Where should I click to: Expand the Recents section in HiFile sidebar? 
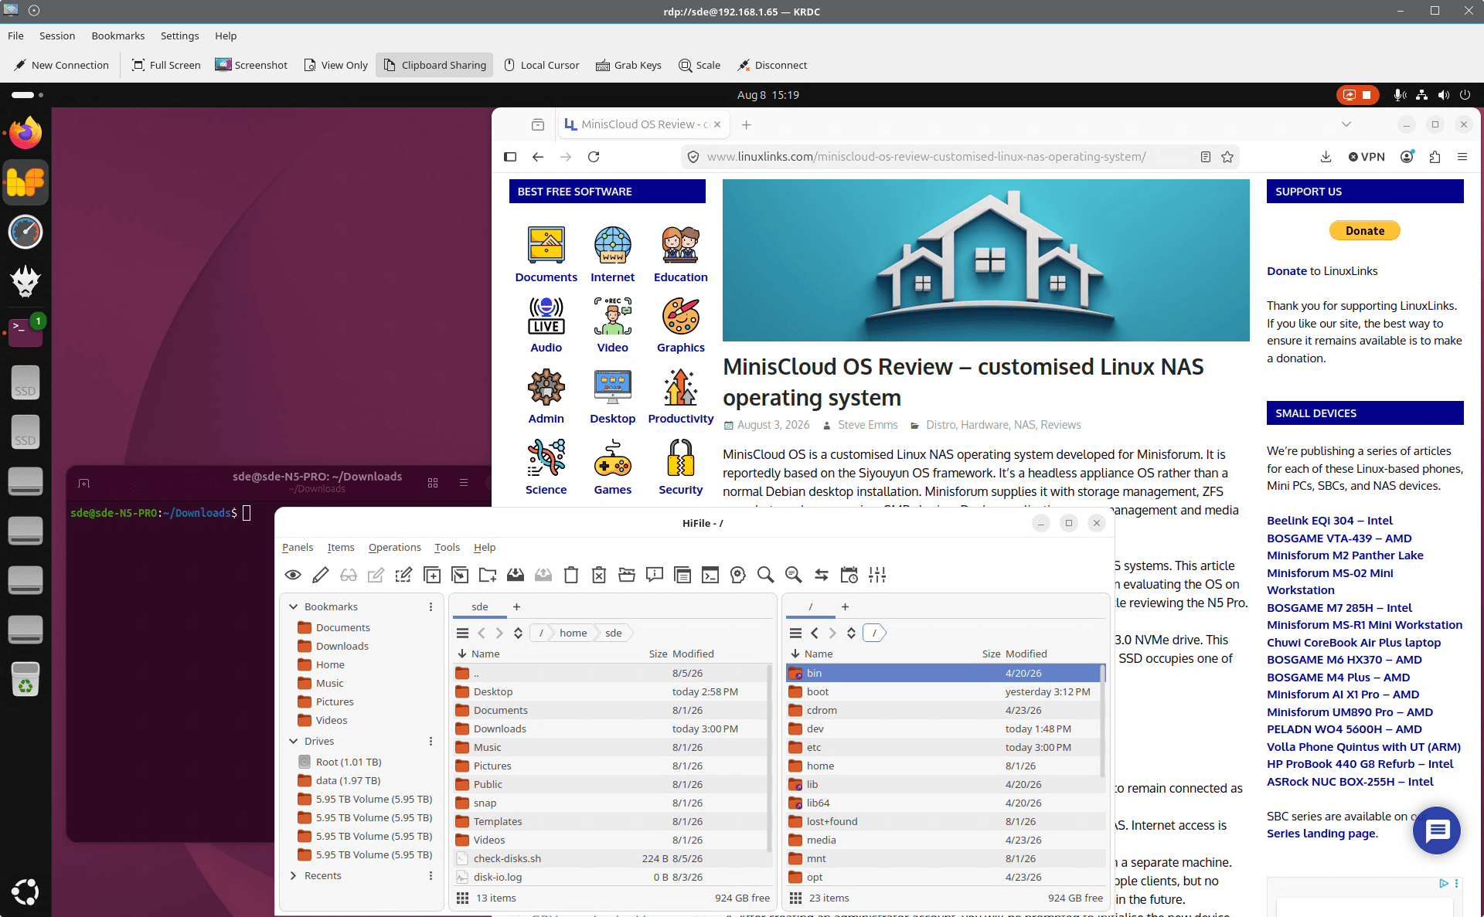pyautogui.click(x=294, y=875)
